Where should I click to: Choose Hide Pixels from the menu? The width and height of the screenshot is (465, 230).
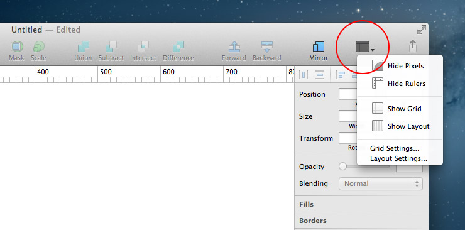click(x=400, y=66)
